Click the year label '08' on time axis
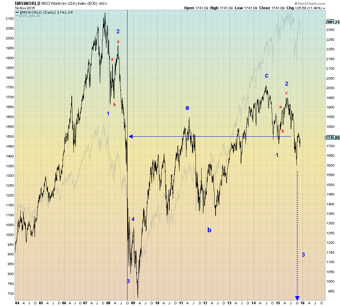 coord(108,303)
